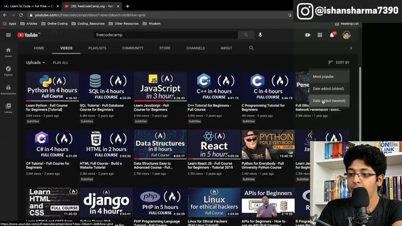This screenshot has width=402, height=226.
Task: Choose Most popular sort option
Action: [x=329, y=77]
